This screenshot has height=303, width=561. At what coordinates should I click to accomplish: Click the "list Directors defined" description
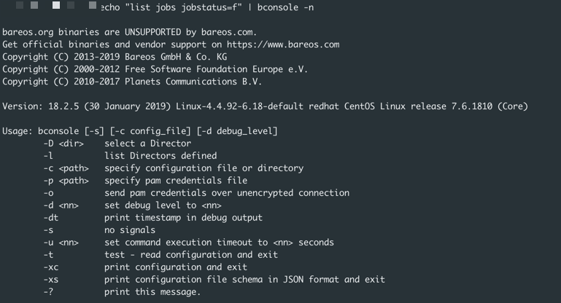pyautogui.click(x=160, y=155)
